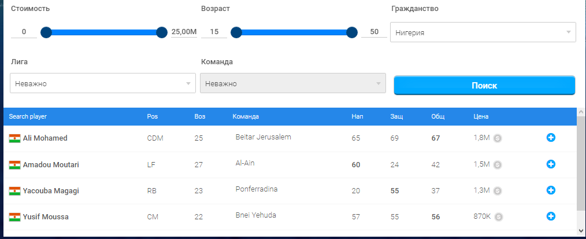Add Ali Mohamed with the plus icon
Image resolution: width=586 pixels, height=239 pixels.
pyautogui.click(x=551, y=138)
